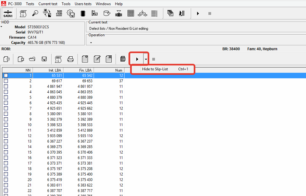Open the dropdown arrow beside the run button
306x196 pixels.
click(x=146, y=59)
